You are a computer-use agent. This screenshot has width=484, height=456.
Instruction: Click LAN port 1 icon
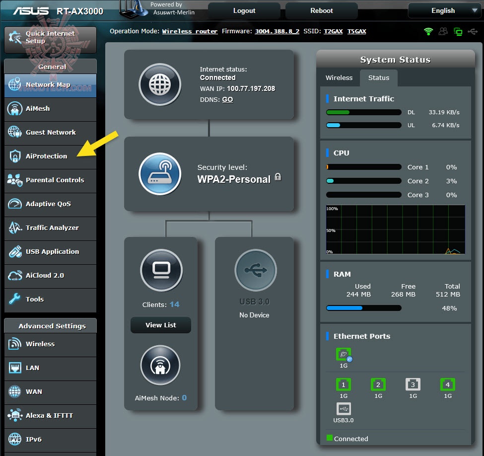[x=343, y=384]
